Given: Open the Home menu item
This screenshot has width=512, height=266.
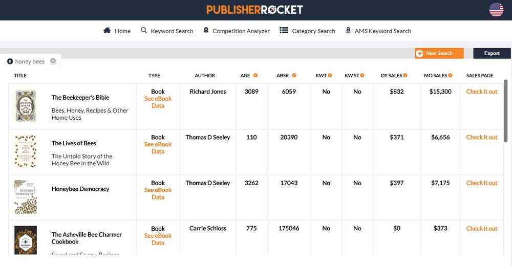Looking at the screenshot, I should tap(117, 31).
